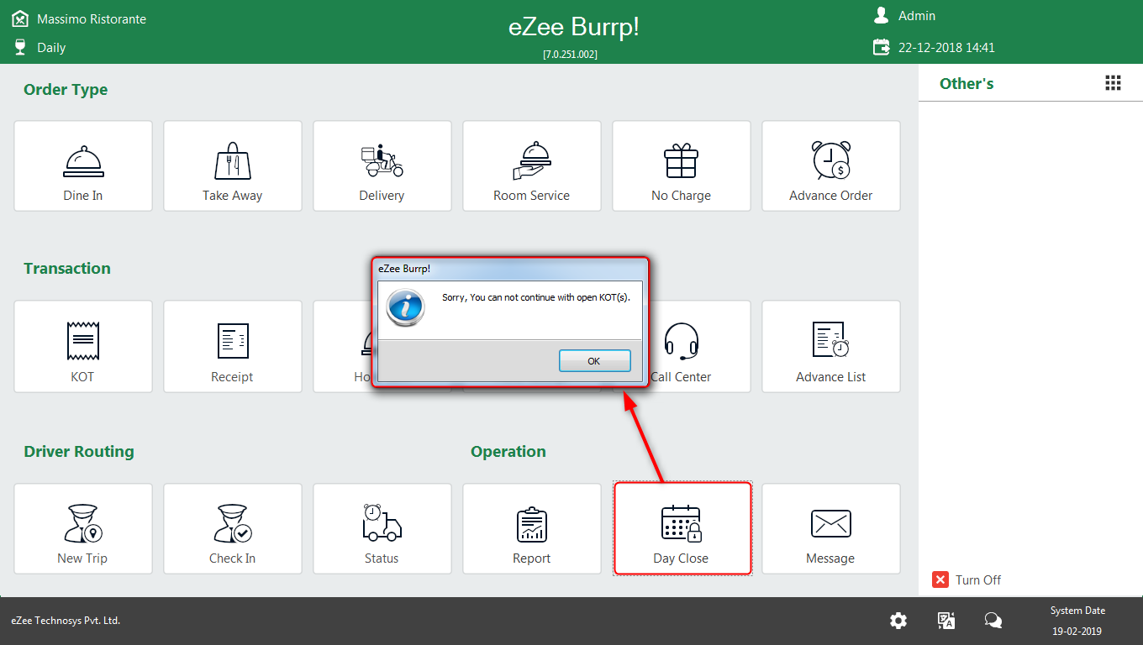The image size is (1143, 645).
Task: Open the Dine In order type
Action: [x=83, y=165]
